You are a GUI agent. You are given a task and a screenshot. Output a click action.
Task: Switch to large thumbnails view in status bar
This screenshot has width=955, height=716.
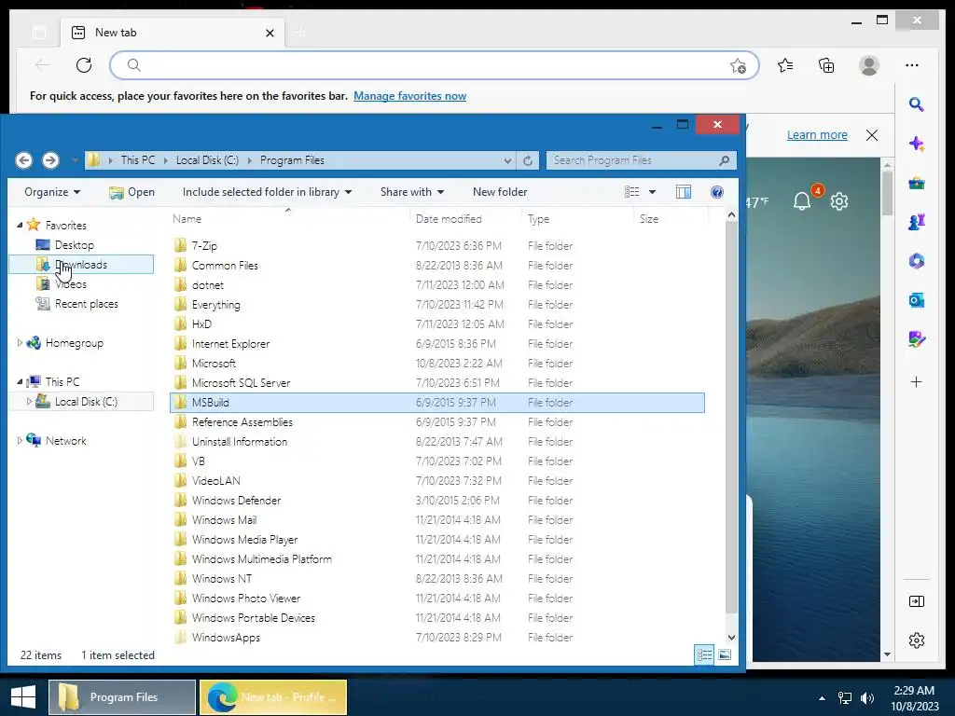[724, 654]
